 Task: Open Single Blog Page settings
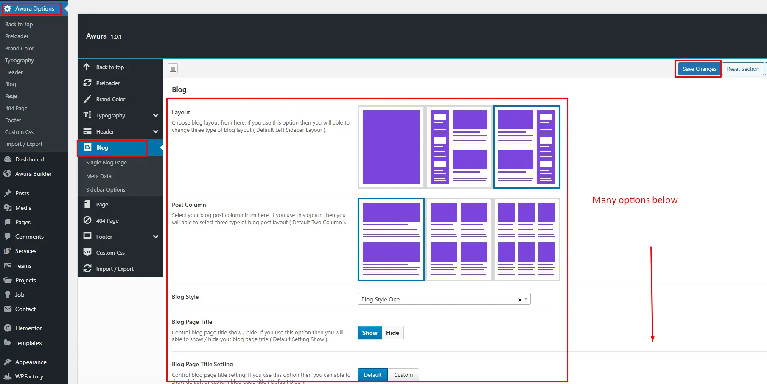click(106, 162)
